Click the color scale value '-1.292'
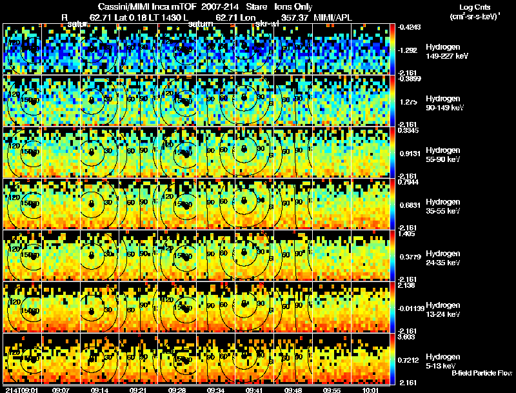This screenshot has height=393, width=516. [407, 50]
